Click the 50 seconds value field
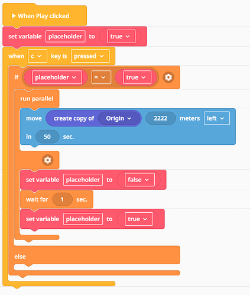 pyautogui.click(x=47, y=137)
